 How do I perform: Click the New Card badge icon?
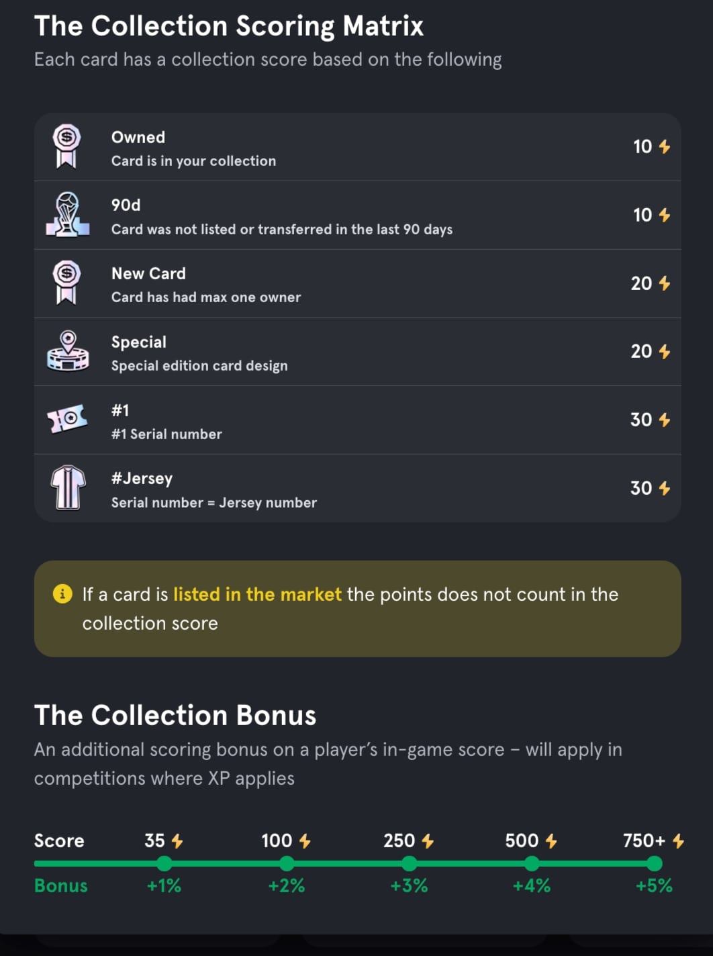pos(67,283)
